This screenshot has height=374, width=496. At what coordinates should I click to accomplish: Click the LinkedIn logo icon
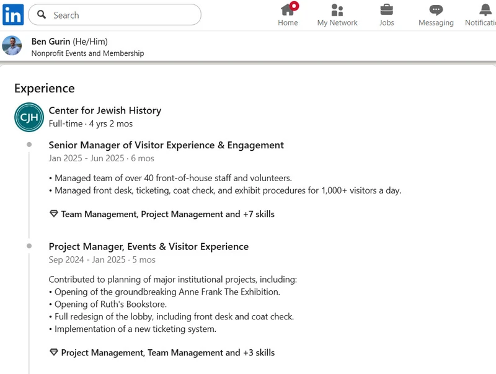click(13, 14)
